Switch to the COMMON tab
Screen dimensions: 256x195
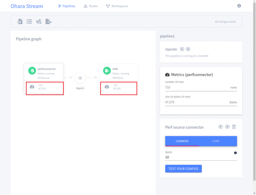pos(182,141)
